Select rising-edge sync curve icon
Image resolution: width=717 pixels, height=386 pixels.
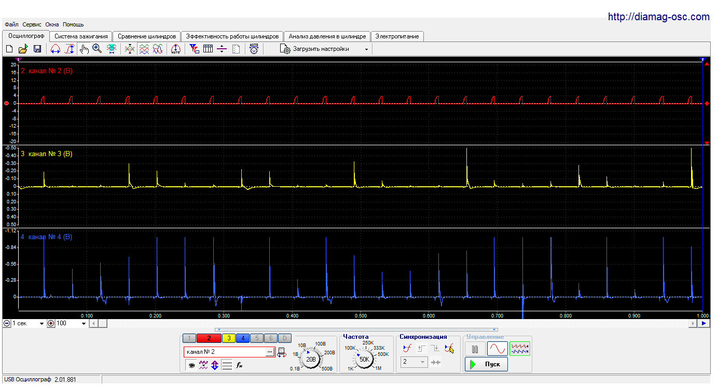coord(407,349)
